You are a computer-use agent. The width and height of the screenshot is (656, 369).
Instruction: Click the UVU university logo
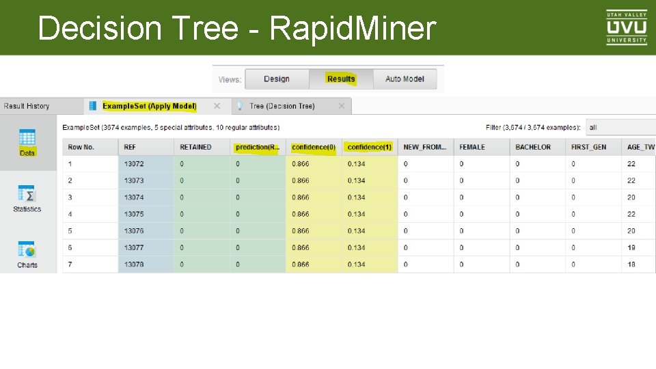pyautogui.click(x=627, y=27)
